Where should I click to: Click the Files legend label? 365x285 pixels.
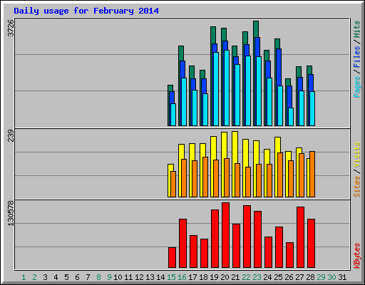click(x=356, y=57)
